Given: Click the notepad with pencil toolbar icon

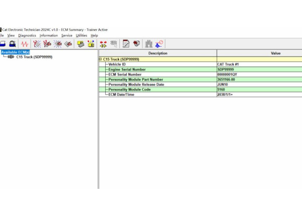Looking at the screenshot, I should (126, 44).
